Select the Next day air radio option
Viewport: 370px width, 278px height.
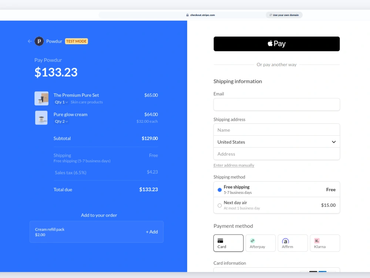(x=219, y=205)
